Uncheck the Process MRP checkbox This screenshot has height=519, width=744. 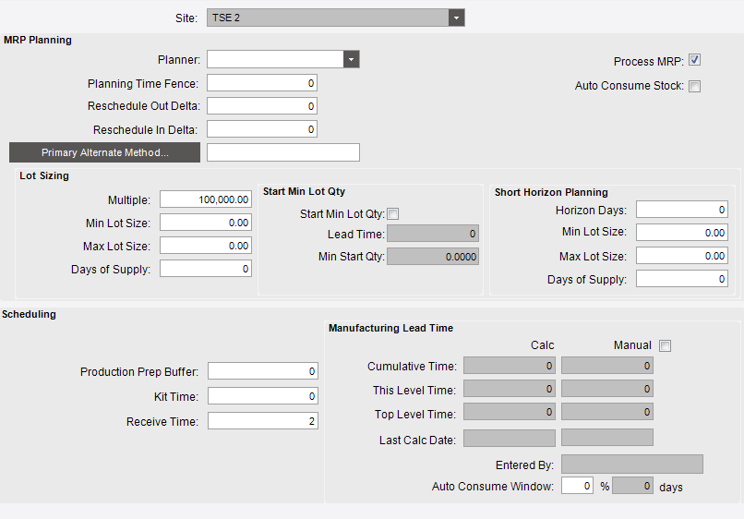click(x=695, y=61)
